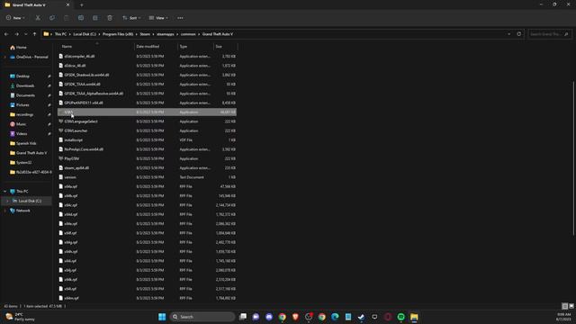Select the PlayGTAV application file
576x324 pixels.
tap(147, 158)
